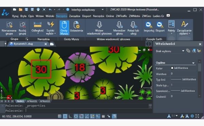Click the new tab icon beside Rysunek3.dwg
This screenshot has width=204, height=126.
click(x=52, y=44)
